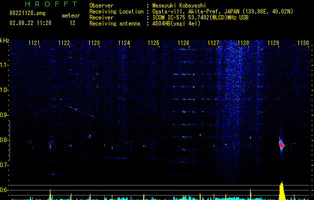This screenshot has width=314, height=200.
Task: Click the 1121 time marker
Action: coord(34,43)
